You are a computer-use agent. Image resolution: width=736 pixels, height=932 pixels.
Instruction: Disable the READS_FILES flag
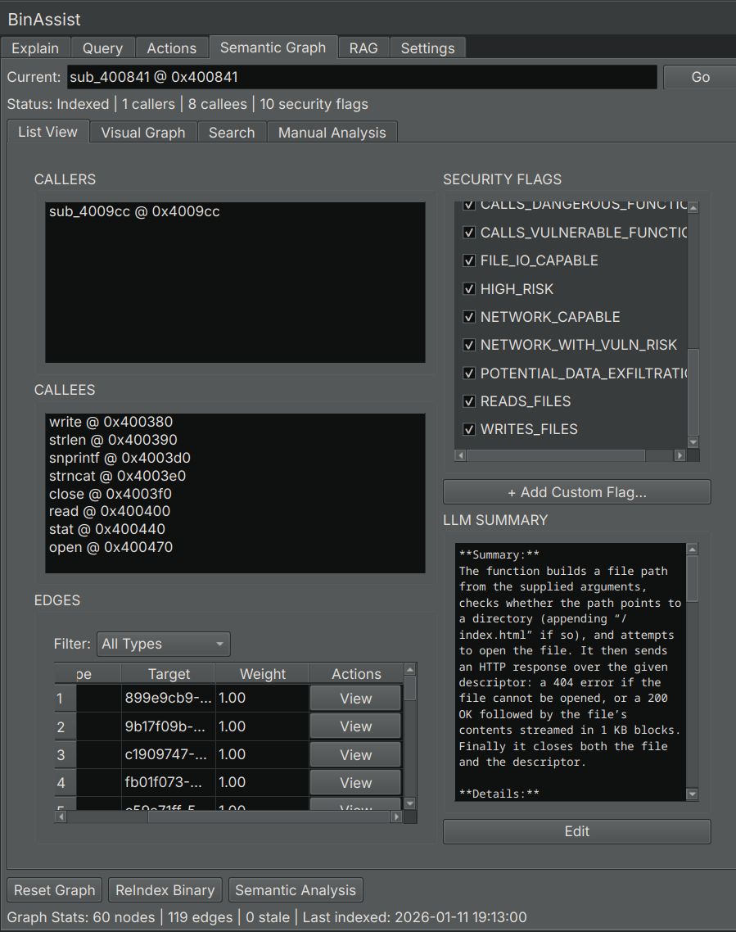coord(469,401)
